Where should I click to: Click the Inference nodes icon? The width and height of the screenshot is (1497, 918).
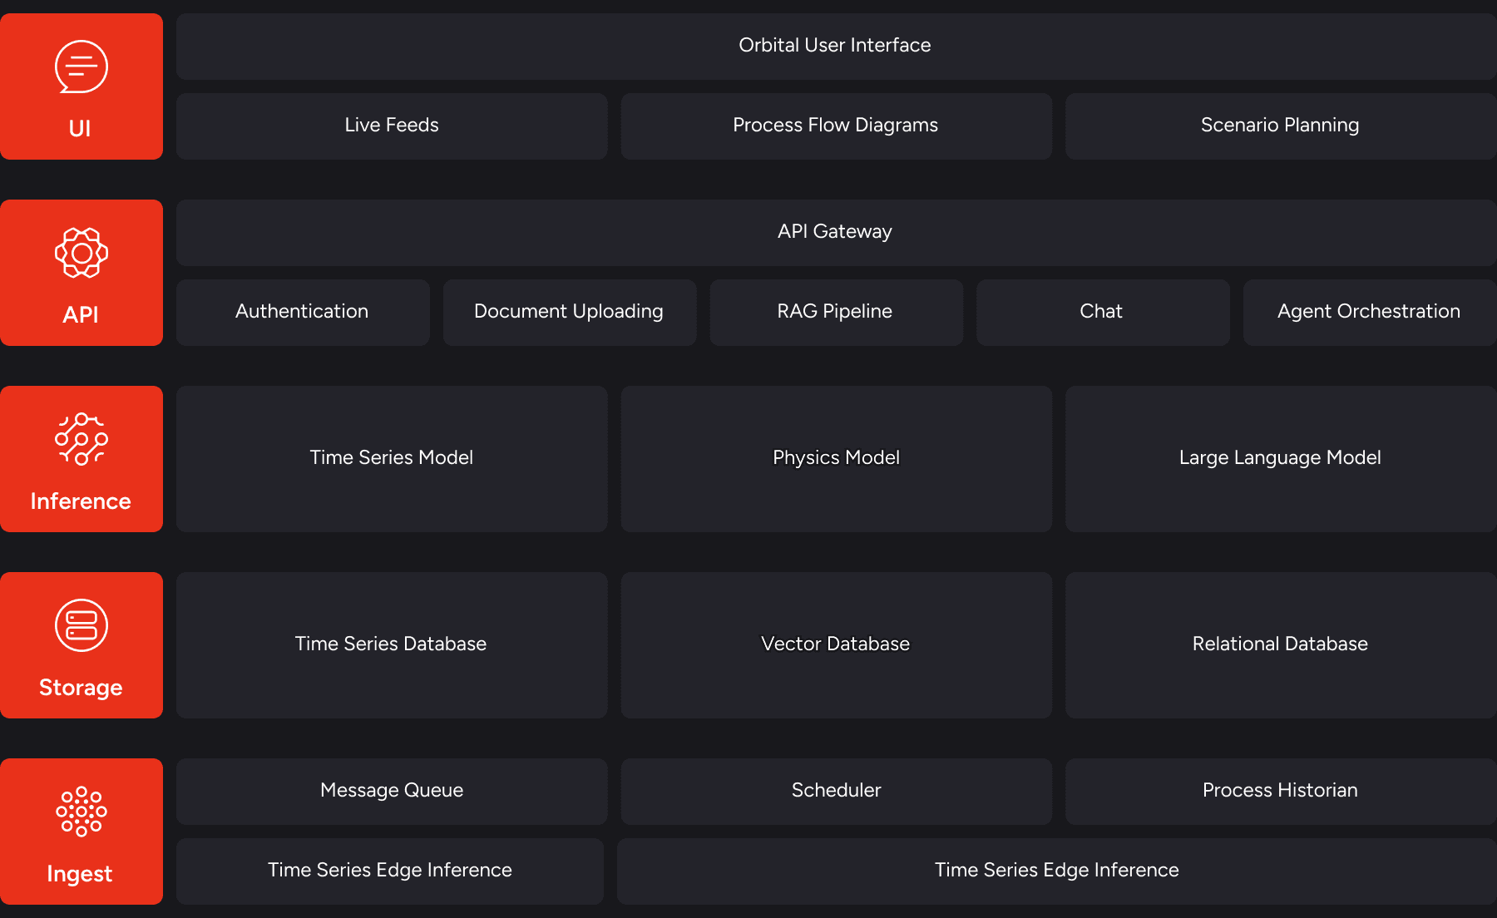[x=82, y=439]
